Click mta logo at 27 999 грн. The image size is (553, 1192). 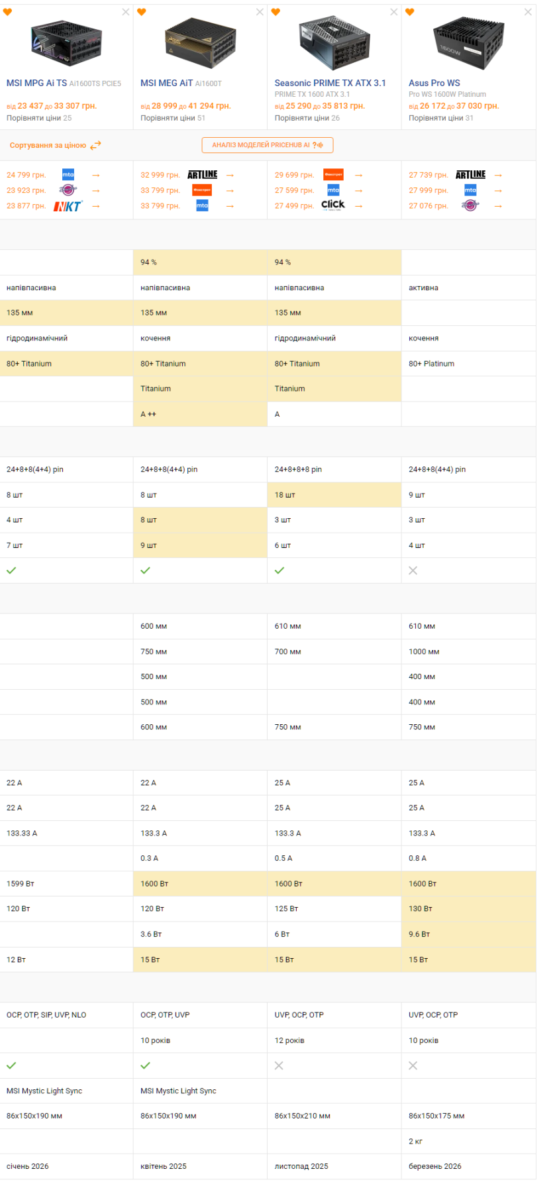coord(470,190)
